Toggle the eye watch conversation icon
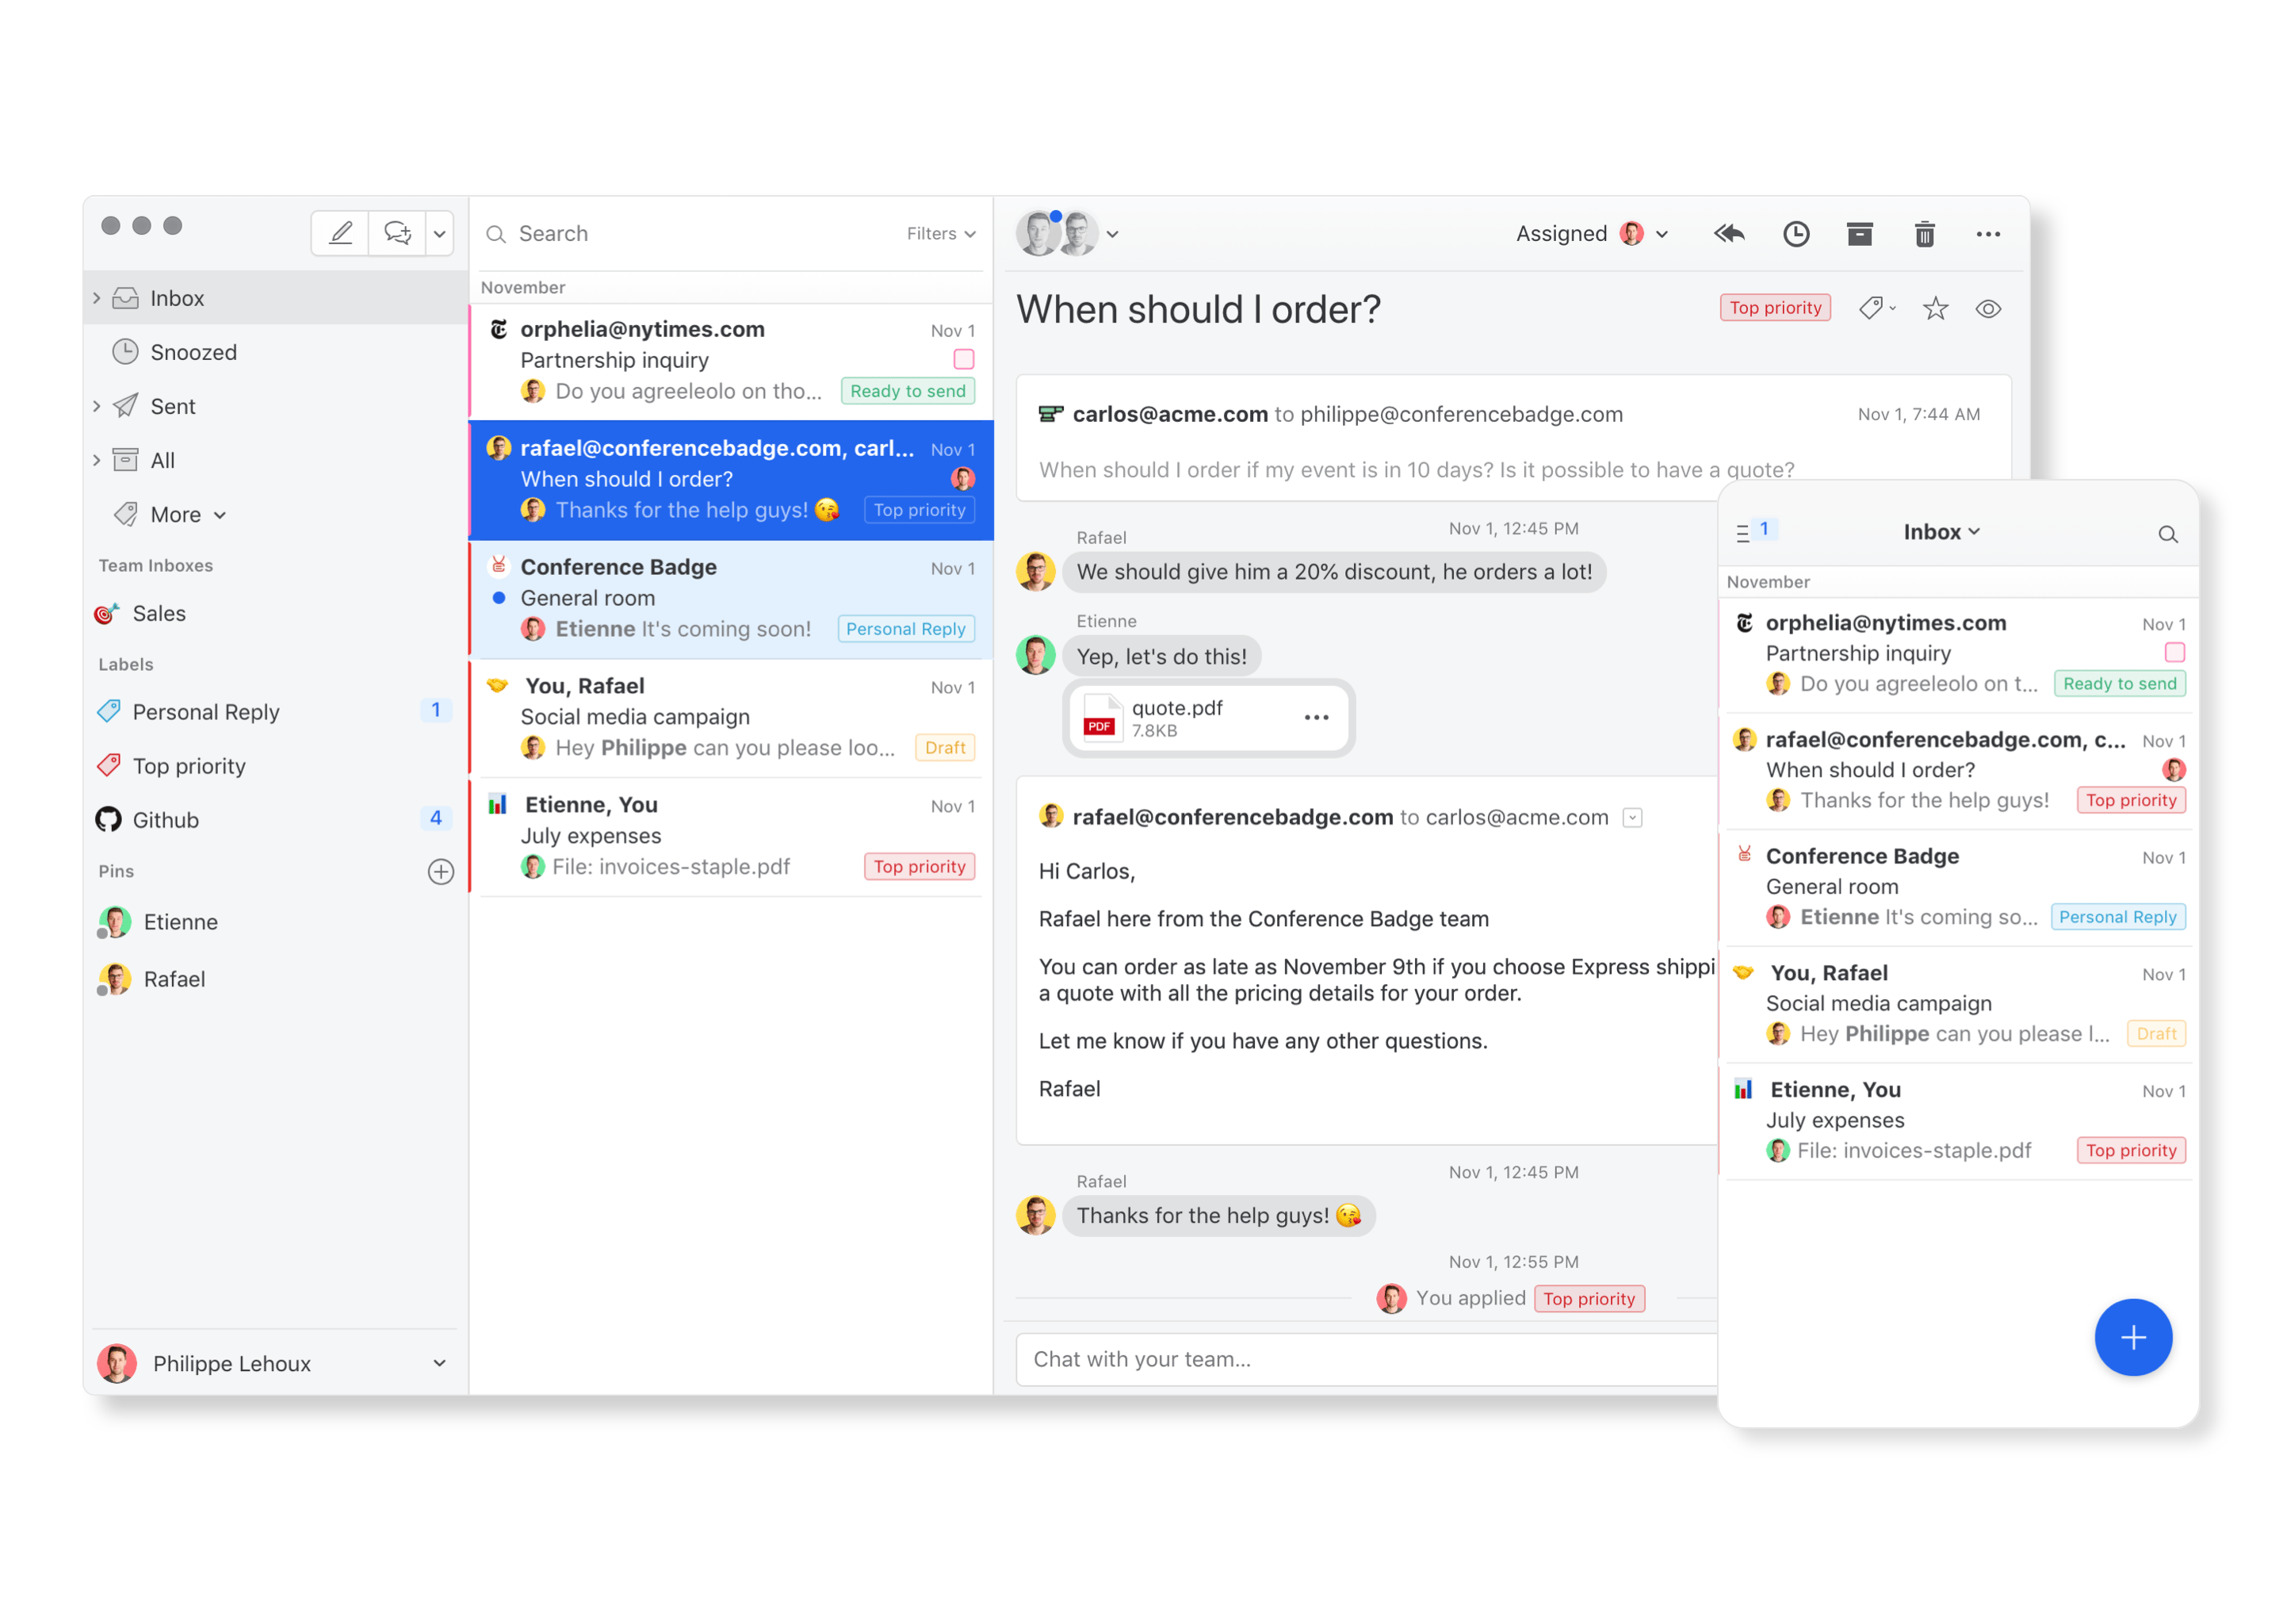Viewport: 2283px width, 1624px height. (1987, 309)
